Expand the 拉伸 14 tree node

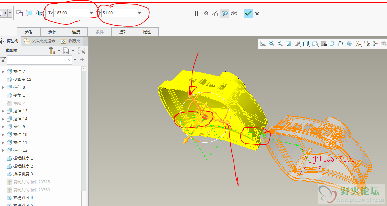coord(3,119)
